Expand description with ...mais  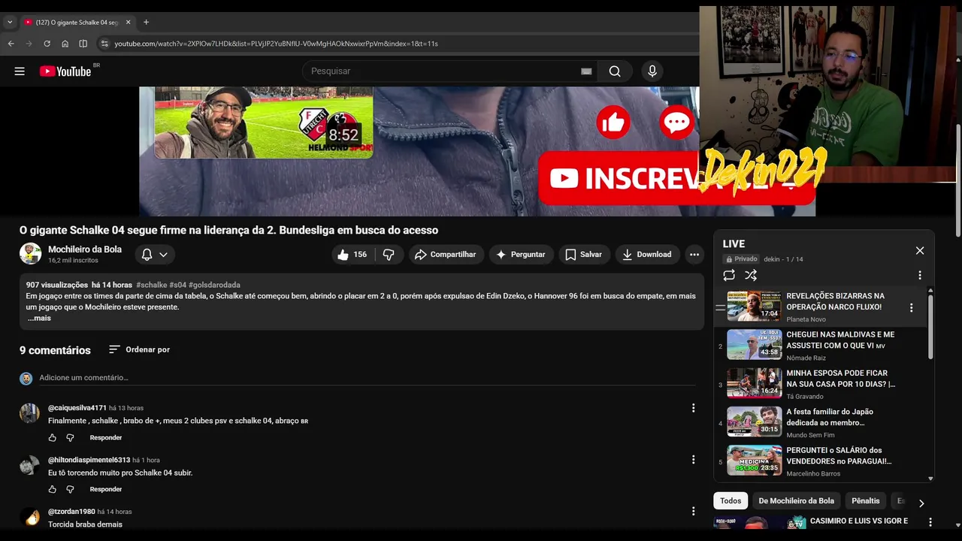39,318
